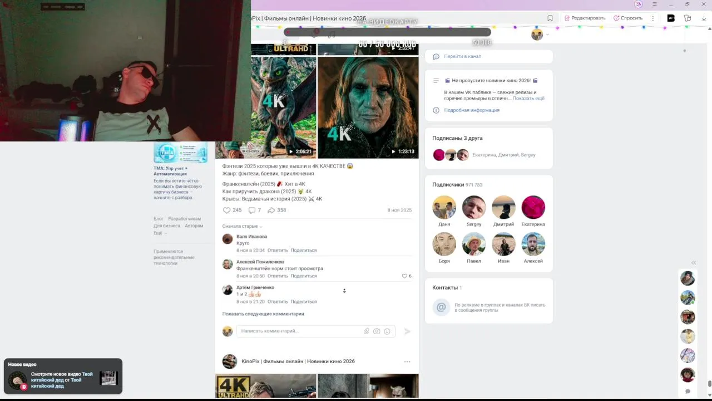Expand description with Показать ещё

tap(528, 98)
